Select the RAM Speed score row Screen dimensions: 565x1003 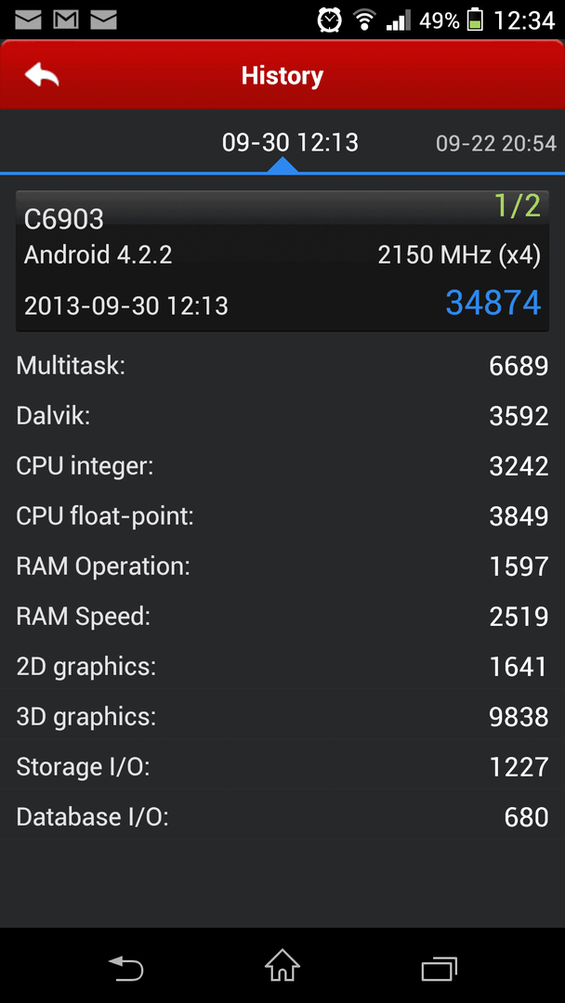[x=282, y=617]
